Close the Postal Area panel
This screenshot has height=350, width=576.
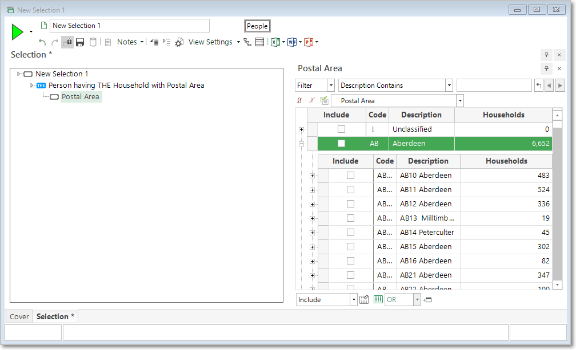[559, 68]
